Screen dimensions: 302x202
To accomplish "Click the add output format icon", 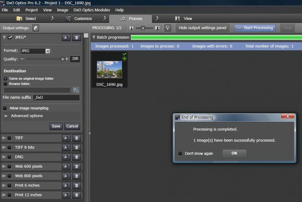I will tap(35, 28).
